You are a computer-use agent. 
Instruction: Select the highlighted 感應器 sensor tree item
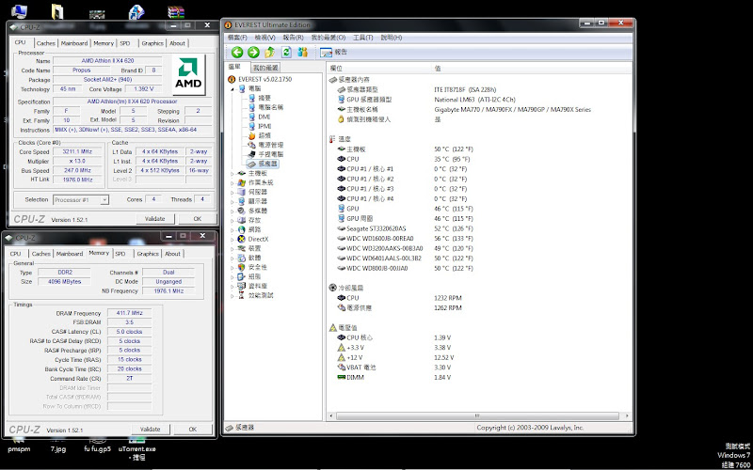(x=263, y=164)
